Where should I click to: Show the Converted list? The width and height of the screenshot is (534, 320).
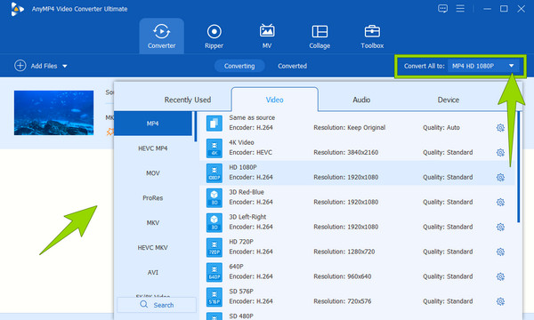click(x=292, y=66)
